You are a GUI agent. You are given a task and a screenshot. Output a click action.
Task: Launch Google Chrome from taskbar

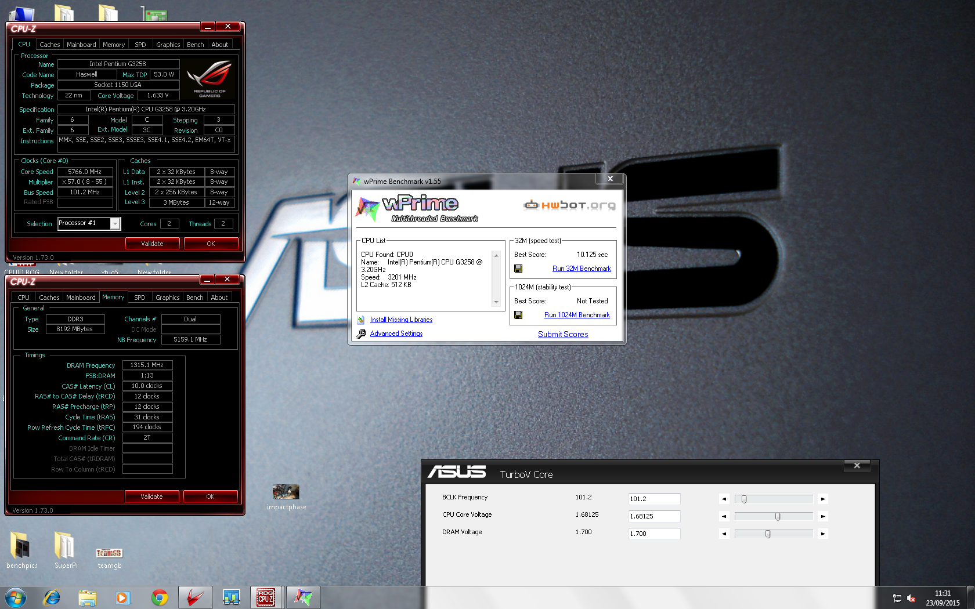click(159, 597)
